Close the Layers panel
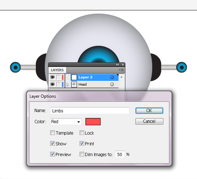The width and height of the screenshot is (197, 179). pos(123,64)
